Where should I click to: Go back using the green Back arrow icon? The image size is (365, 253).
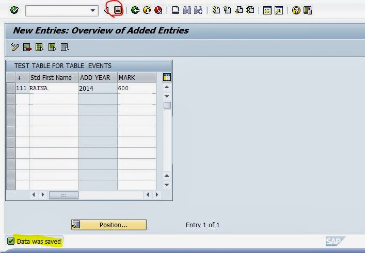(x=135, y=10)
